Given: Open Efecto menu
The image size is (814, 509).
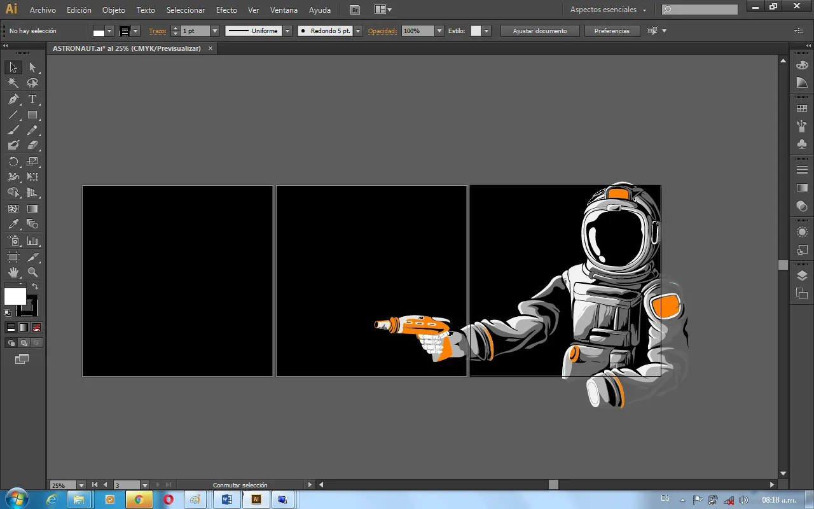Looking at the screenshot, I should point(226,10).
